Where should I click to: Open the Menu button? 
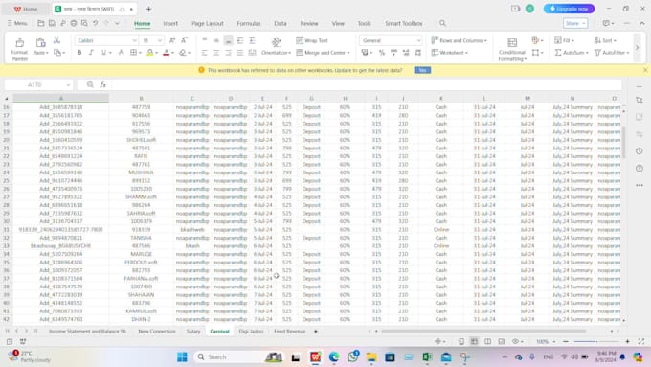(17, 23)
